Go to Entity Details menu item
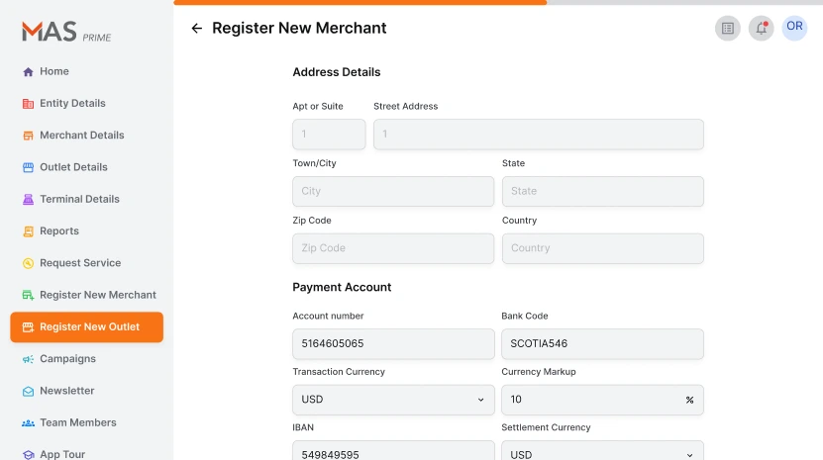 [x=72, y=104]
